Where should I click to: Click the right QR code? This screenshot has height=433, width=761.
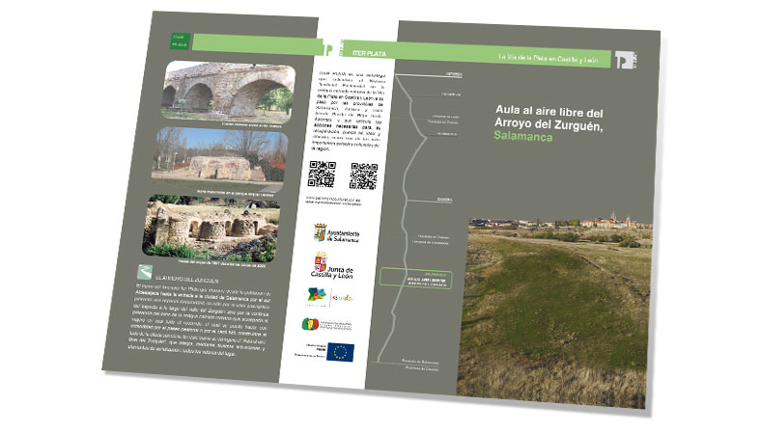[x=363, y=176]
